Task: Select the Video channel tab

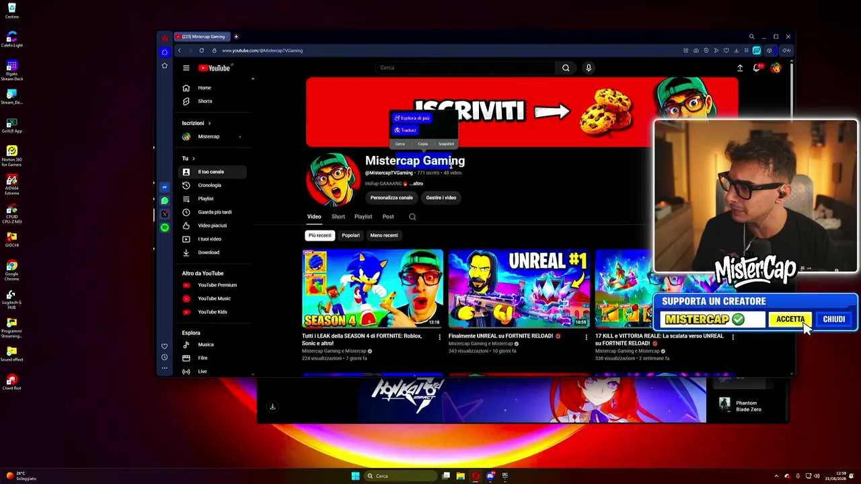Action: pyautogui.click(x=314, y=216)
